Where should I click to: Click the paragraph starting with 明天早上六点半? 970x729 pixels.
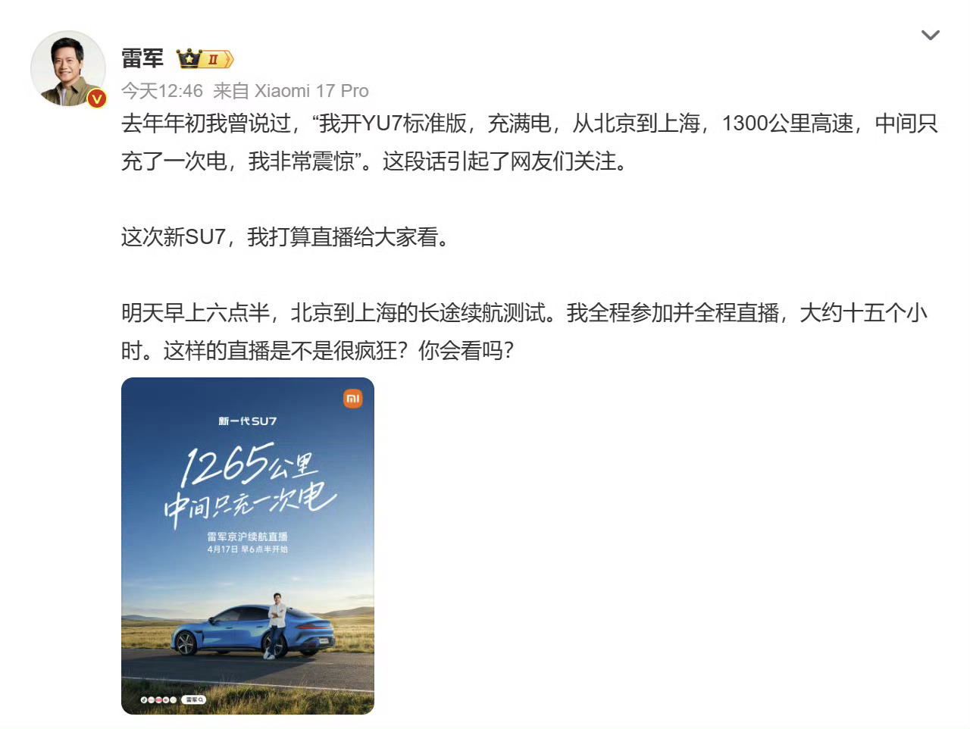coord(524,332)
